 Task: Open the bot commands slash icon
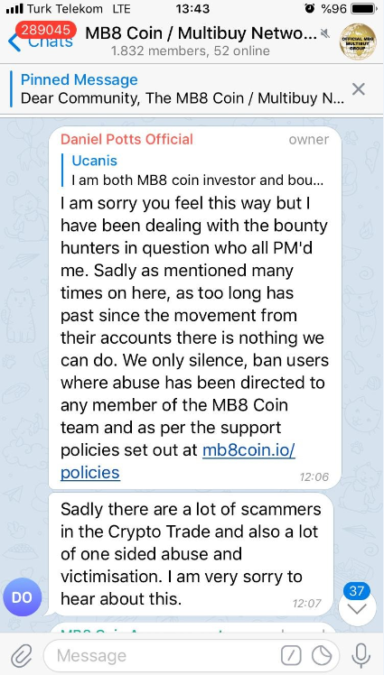pyautogui.click(x=291, y=656)
